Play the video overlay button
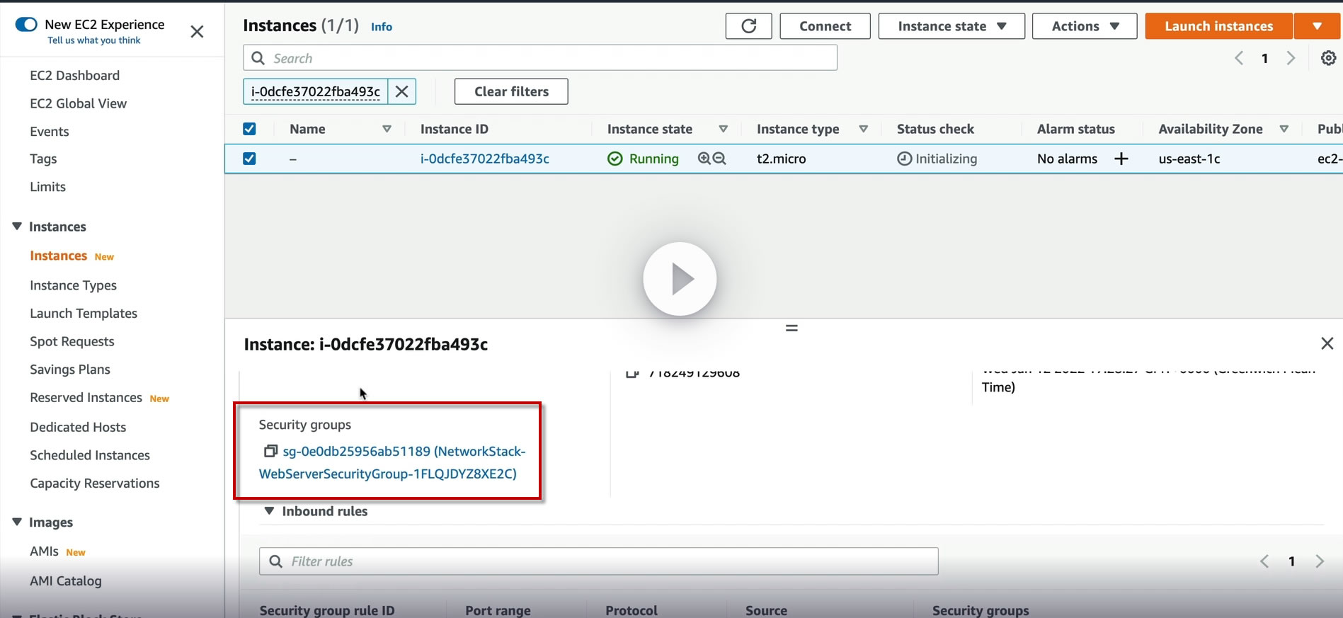 (680, 279)
